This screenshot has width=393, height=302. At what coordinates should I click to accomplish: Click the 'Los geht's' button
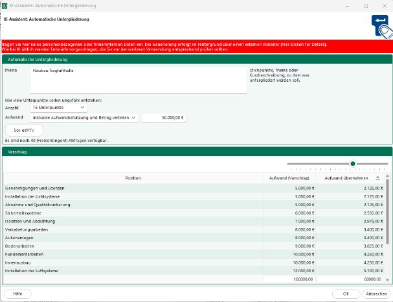click(x=23, y=130)
